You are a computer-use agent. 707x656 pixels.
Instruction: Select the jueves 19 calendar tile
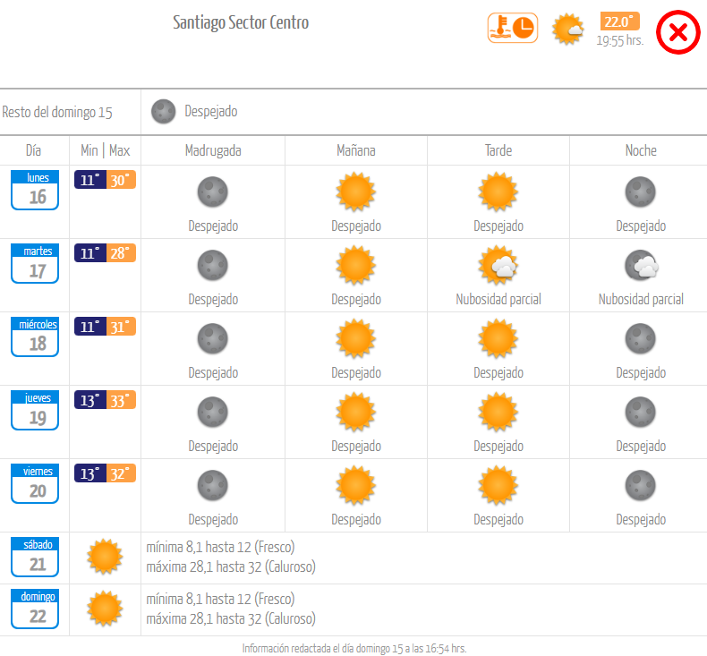(x=35, y=410)
